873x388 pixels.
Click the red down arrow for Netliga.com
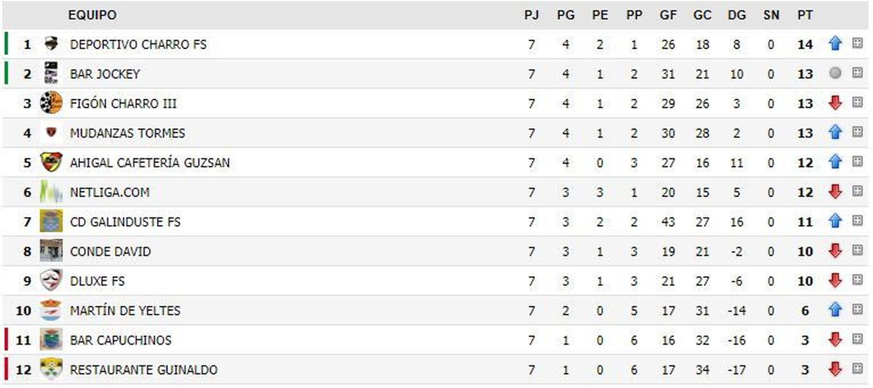click(835, 192)
